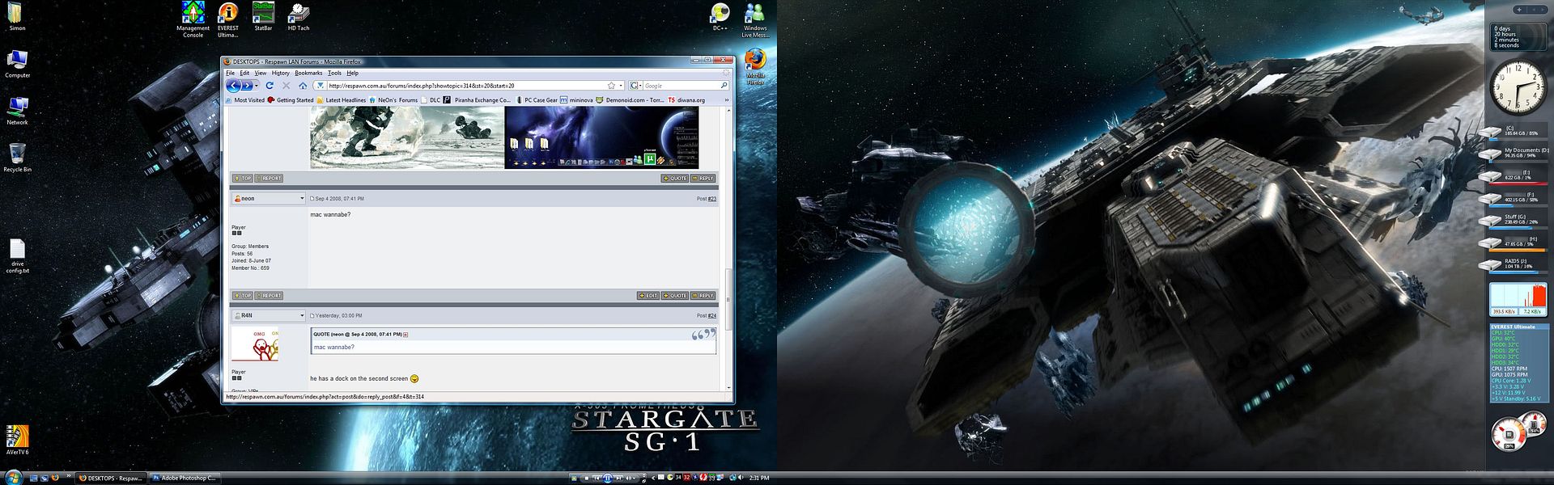Open the Computer desktop icon

point(17,64)
